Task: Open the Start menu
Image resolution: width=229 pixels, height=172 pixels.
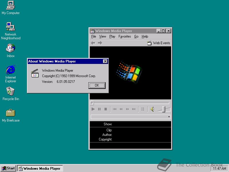Action: (8, 168)
